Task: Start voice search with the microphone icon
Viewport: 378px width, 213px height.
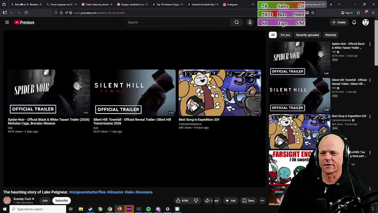Action: click(250, 22)
